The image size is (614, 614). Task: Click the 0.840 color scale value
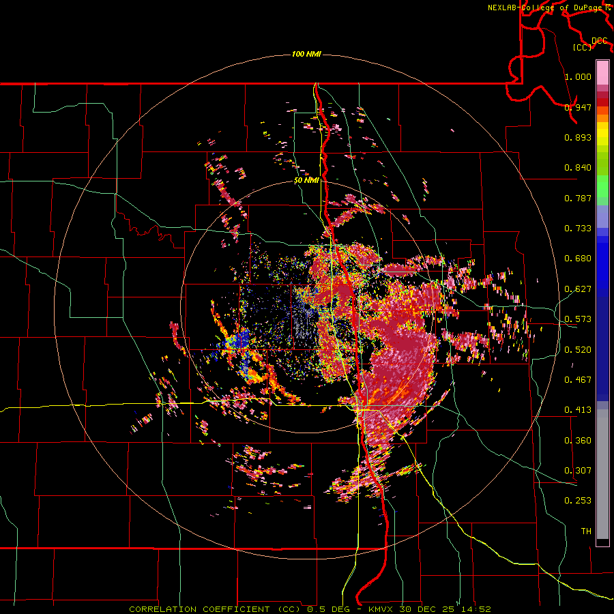[578, 168]
